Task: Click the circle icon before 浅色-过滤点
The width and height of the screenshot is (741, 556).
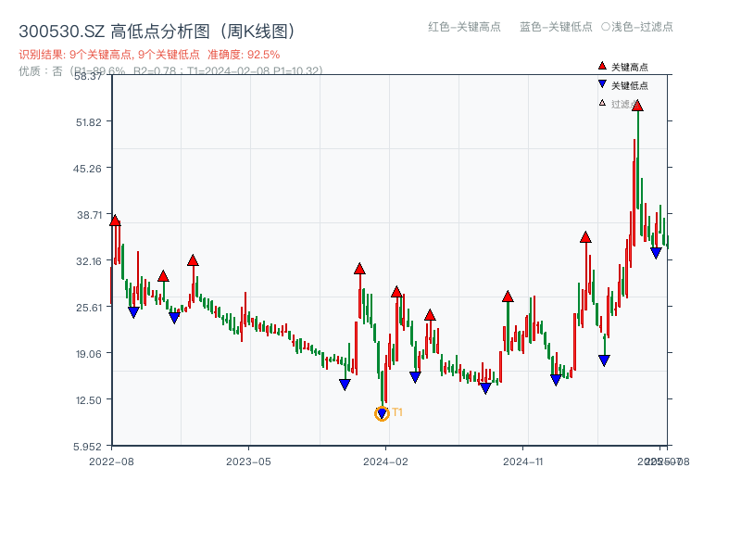Action: (606, 27)
